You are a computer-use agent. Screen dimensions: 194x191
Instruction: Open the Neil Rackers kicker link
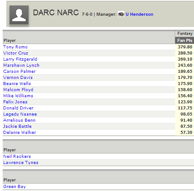pyautogui.click(x=17, y=157)
